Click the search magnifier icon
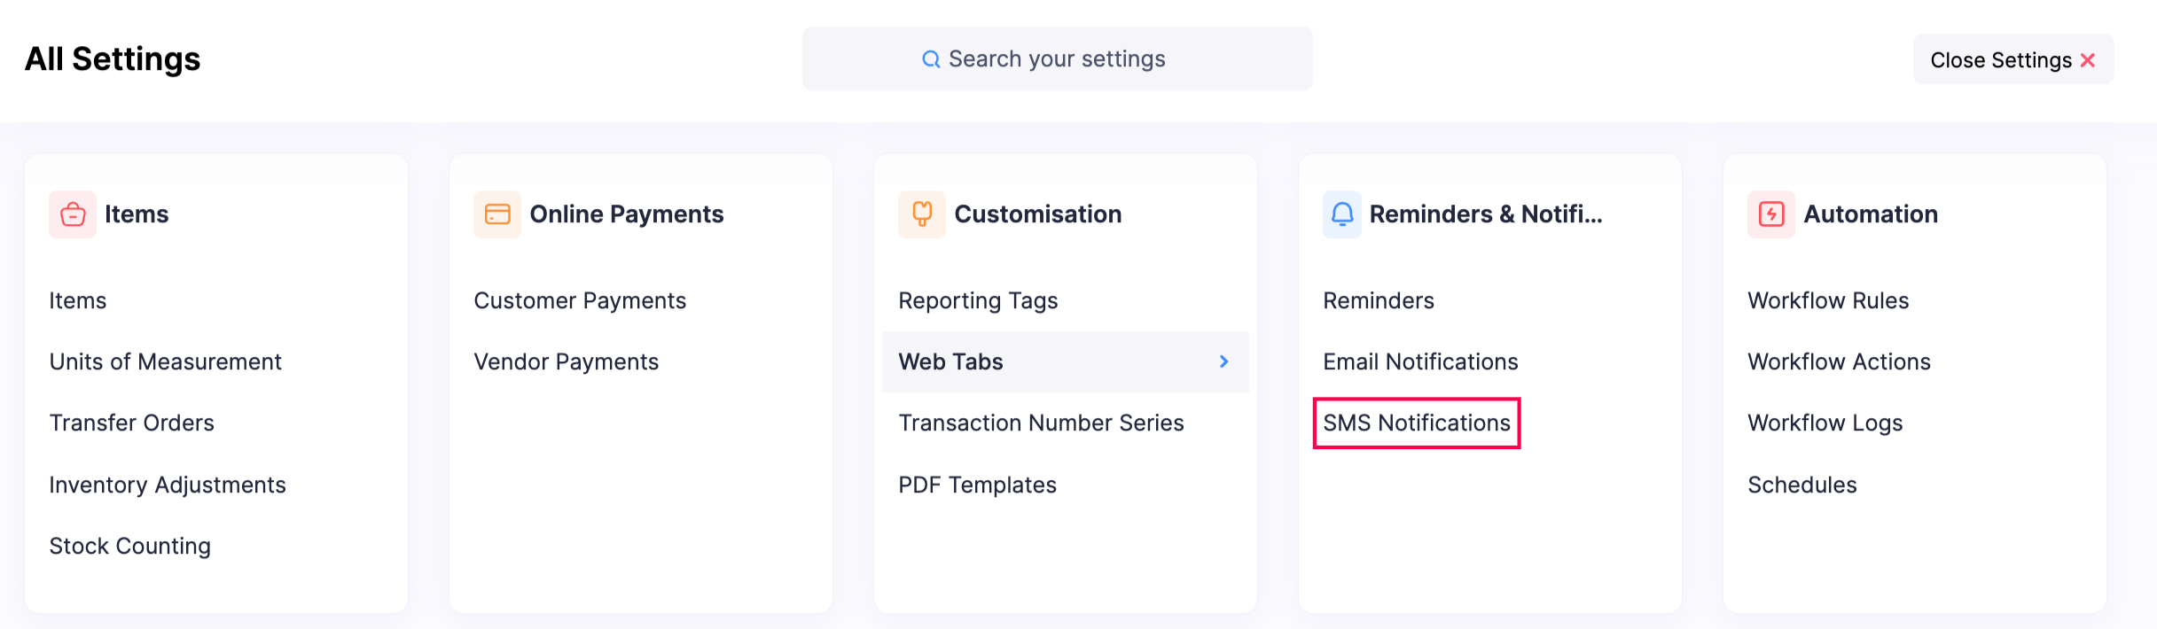The height and width of the screenshot is (629, 2157). [x=931, y=59]
